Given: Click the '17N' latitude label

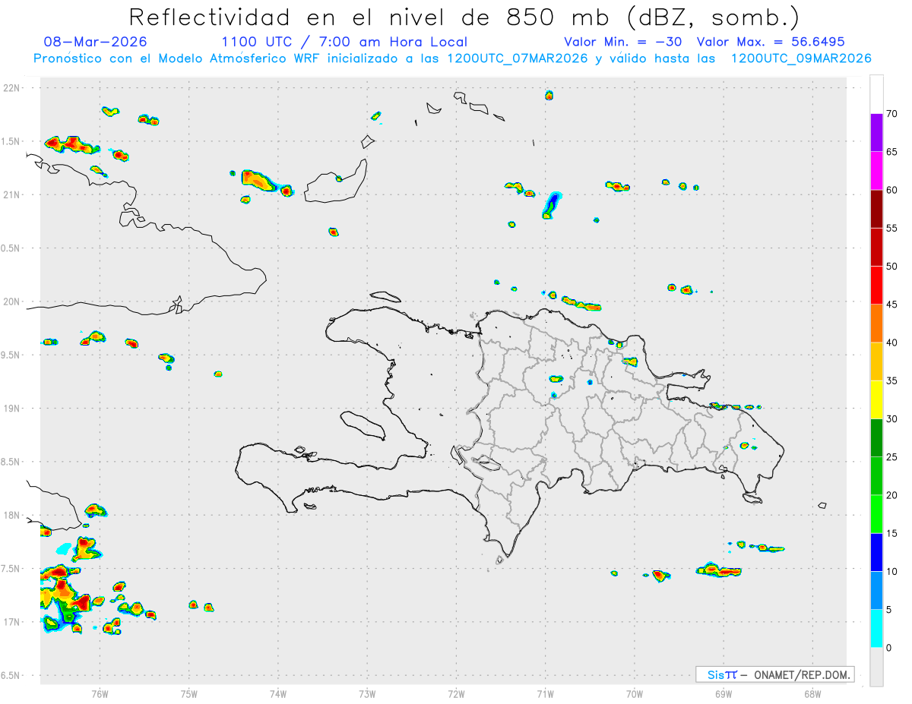Looking at the screenshot, I should click(x=11, y=622).
